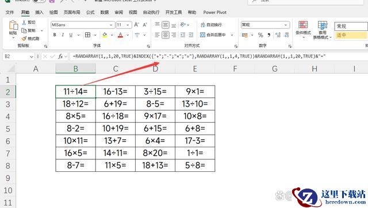Switch to the 页面布局 Page Layout tab
The image size is (368, 208).
[x=72, y=13]
